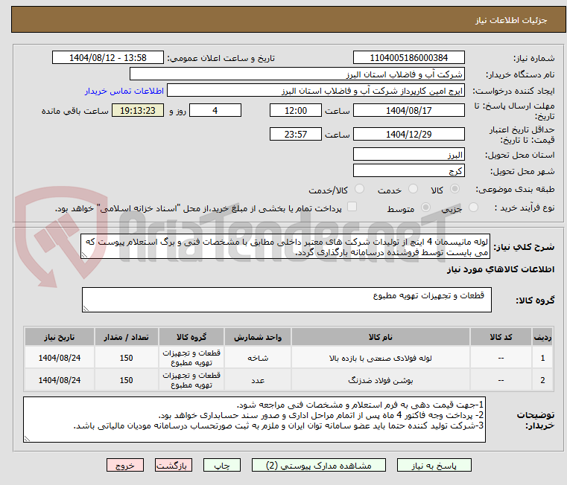Click resize handle of general description box

click(84, 255)
